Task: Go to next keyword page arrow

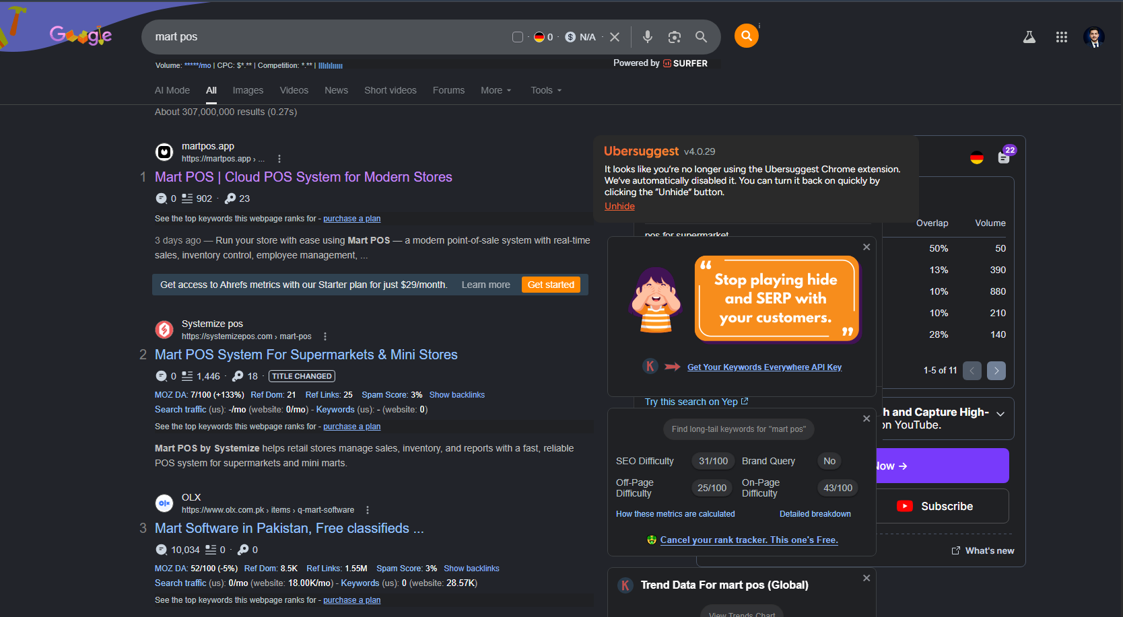Action: (x=996, y=371)
